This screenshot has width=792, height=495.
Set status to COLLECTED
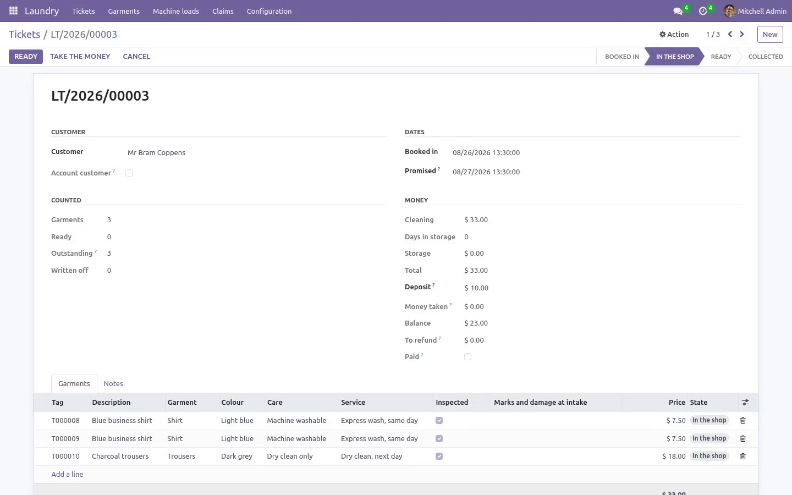coord(765,57)
